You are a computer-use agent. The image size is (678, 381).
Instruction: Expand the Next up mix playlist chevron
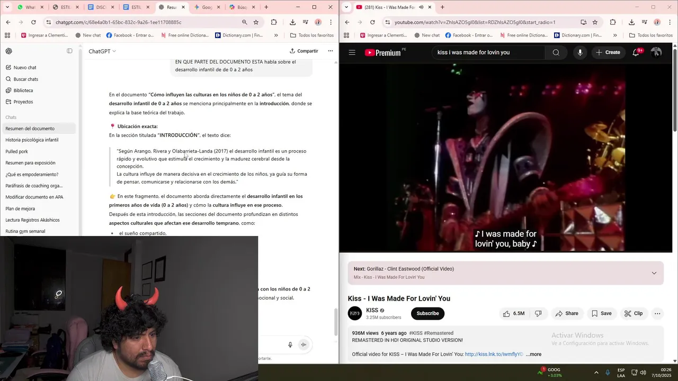[x=654, y=273]
